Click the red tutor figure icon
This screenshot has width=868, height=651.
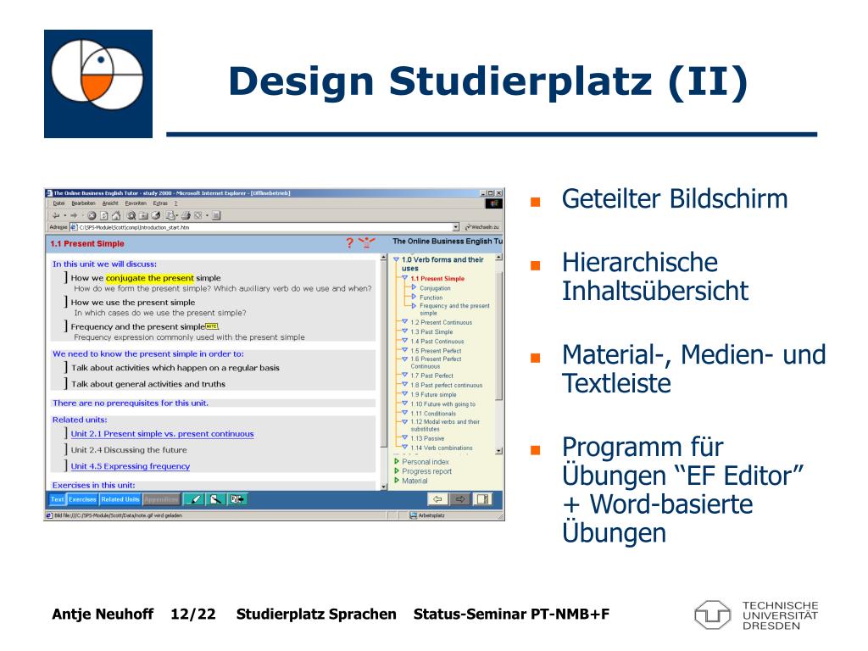pos(366,242)
